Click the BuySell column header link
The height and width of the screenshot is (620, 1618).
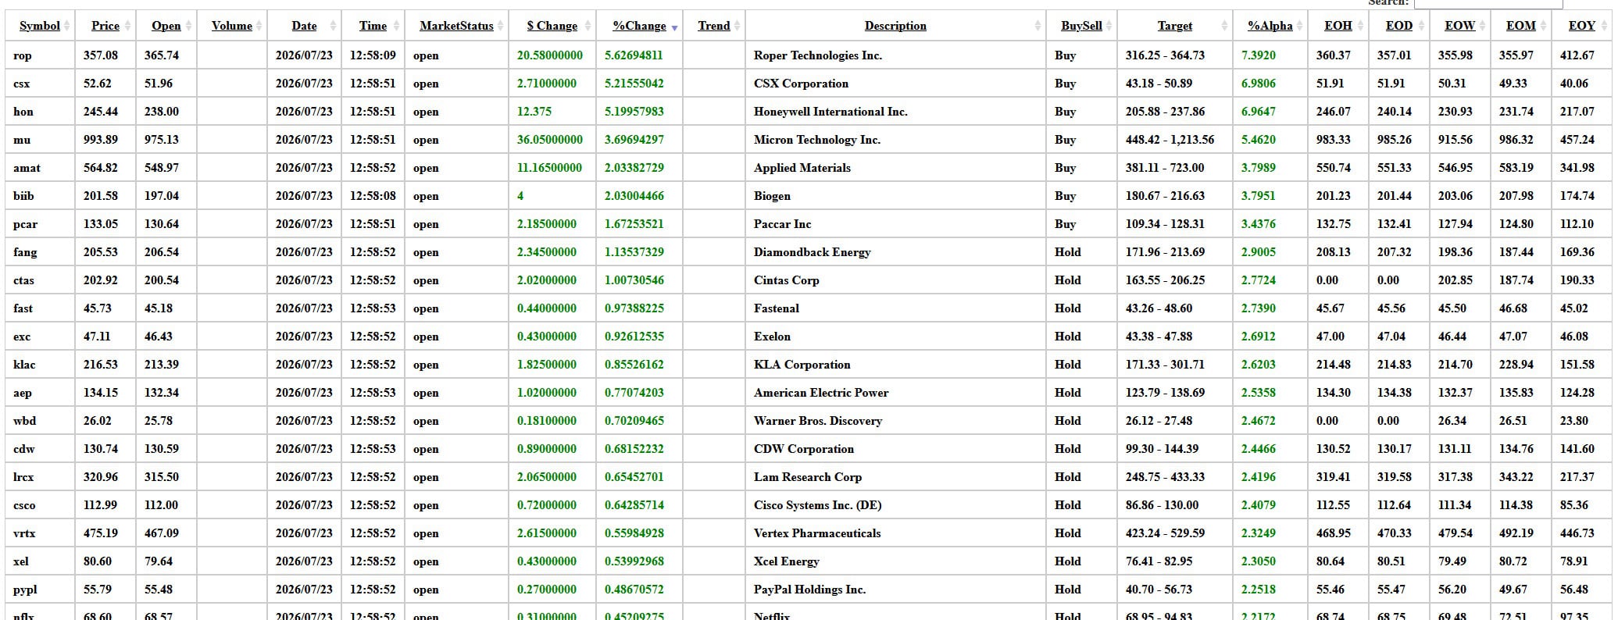(1081, 26)
